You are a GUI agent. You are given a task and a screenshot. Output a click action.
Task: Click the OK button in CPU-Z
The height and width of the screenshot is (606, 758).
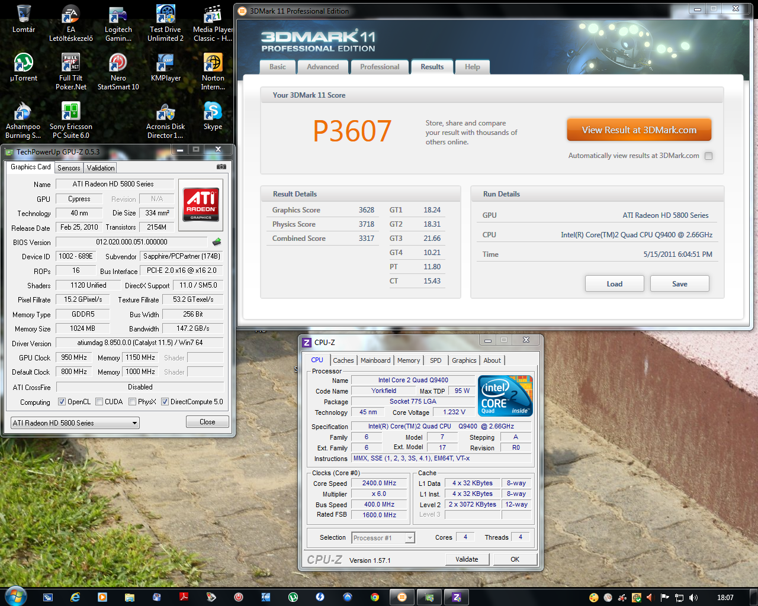pyautogui.click(x=515, y=559)
